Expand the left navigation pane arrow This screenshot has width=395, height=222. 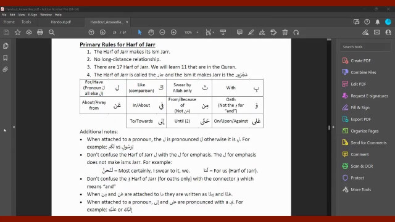click(x=14, y=127)
